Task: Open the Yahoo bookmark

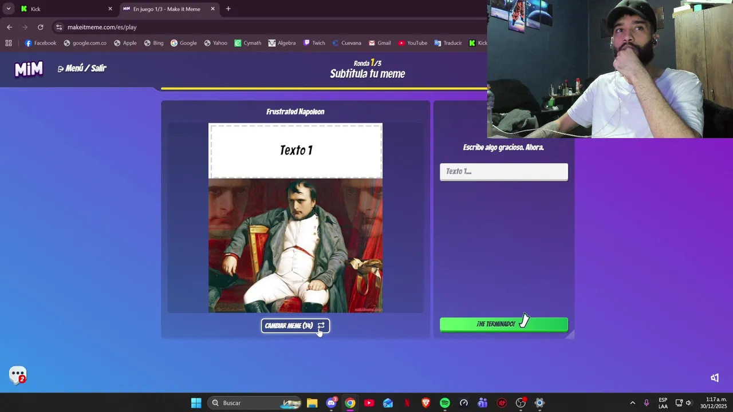Action: (x=215, y=43)
